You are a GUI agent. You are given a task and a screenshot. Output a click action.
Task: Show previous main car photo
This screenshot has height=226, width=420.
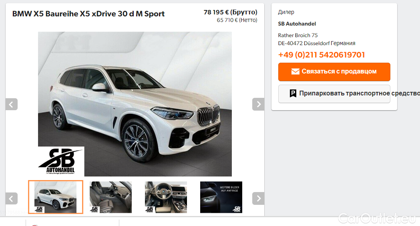click(12, 104)
